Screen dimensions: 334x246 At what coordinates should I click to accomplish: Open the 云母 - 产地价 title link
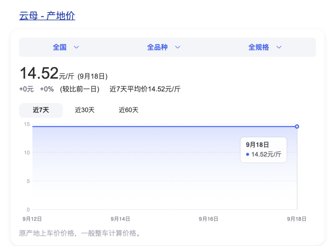coord(47,16)
